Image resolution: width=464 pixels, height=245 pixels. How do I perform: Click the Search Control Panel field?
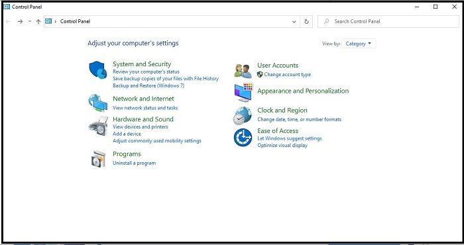pyautogui.click(x=388, y=22)
